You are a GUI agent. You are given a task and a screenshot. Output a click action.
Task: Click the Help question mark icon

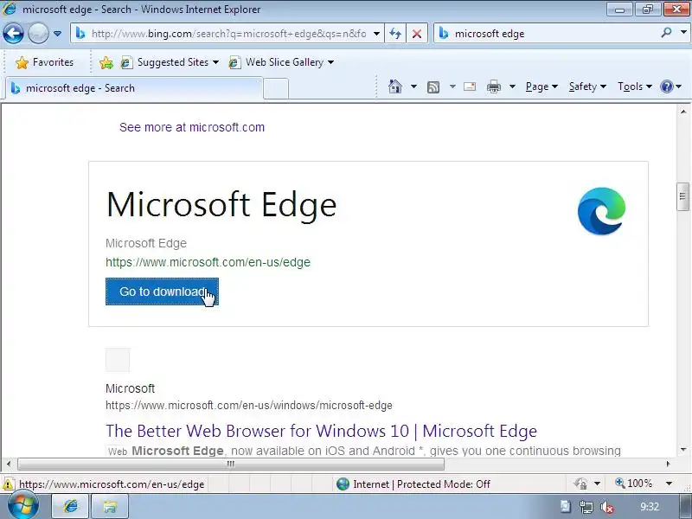click(x=666, y=86)
